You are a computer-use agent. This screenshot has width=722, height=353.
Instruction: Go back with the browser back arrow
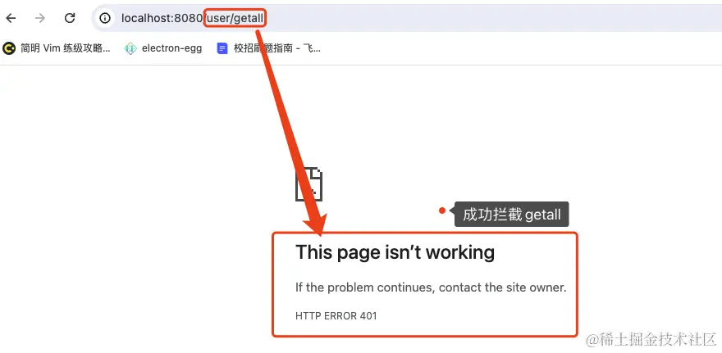coord(11,18)
